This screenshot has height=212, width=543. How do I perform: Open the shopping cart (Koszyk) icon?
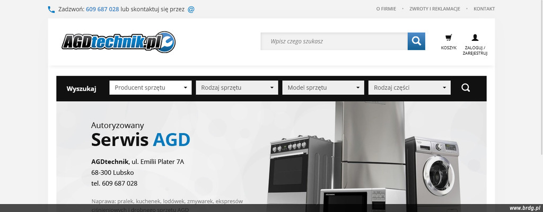tap(449, 38)
